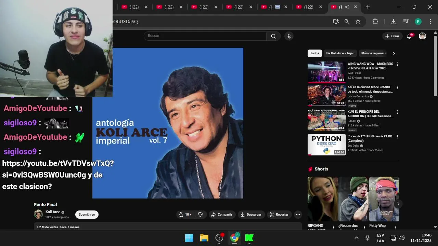Click the Punto Final video title
Screen dimensions: 438x246
(45, 205)
